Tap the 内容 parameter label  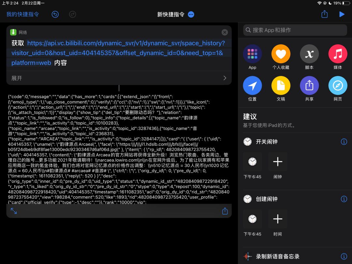pyautogui.click(x=60, y=63)
